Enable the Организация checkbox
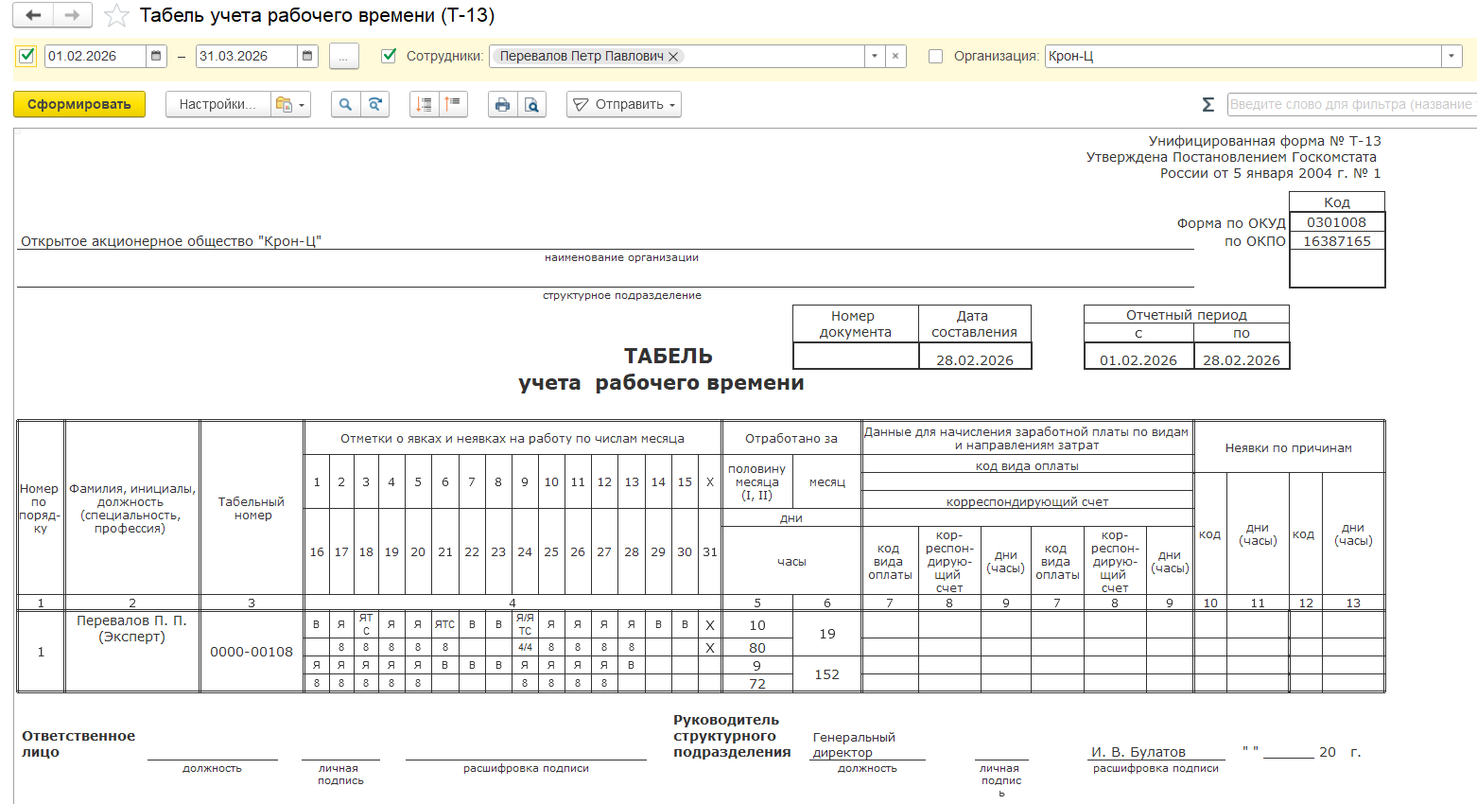 [x=936, y=56]
